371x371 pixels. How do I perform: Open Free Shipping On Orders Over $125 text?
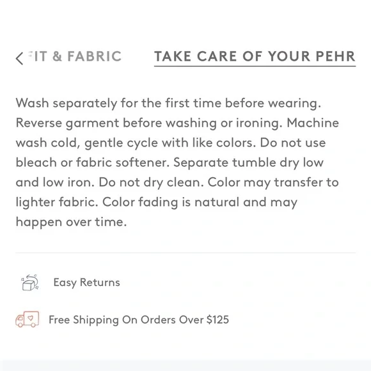[139, 320]
